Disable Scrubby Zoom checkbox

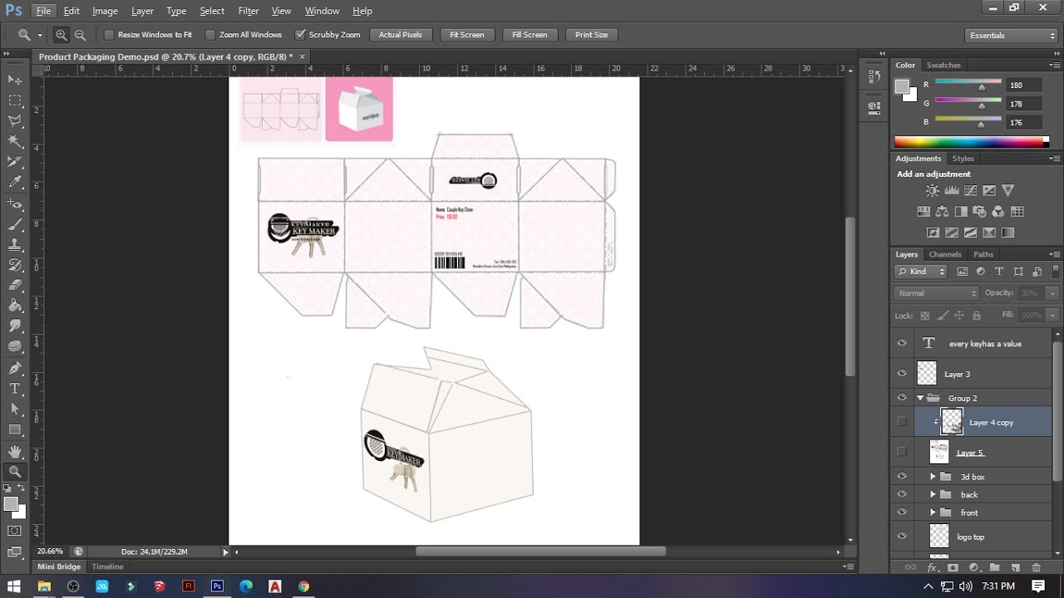[x=300, y=35]
